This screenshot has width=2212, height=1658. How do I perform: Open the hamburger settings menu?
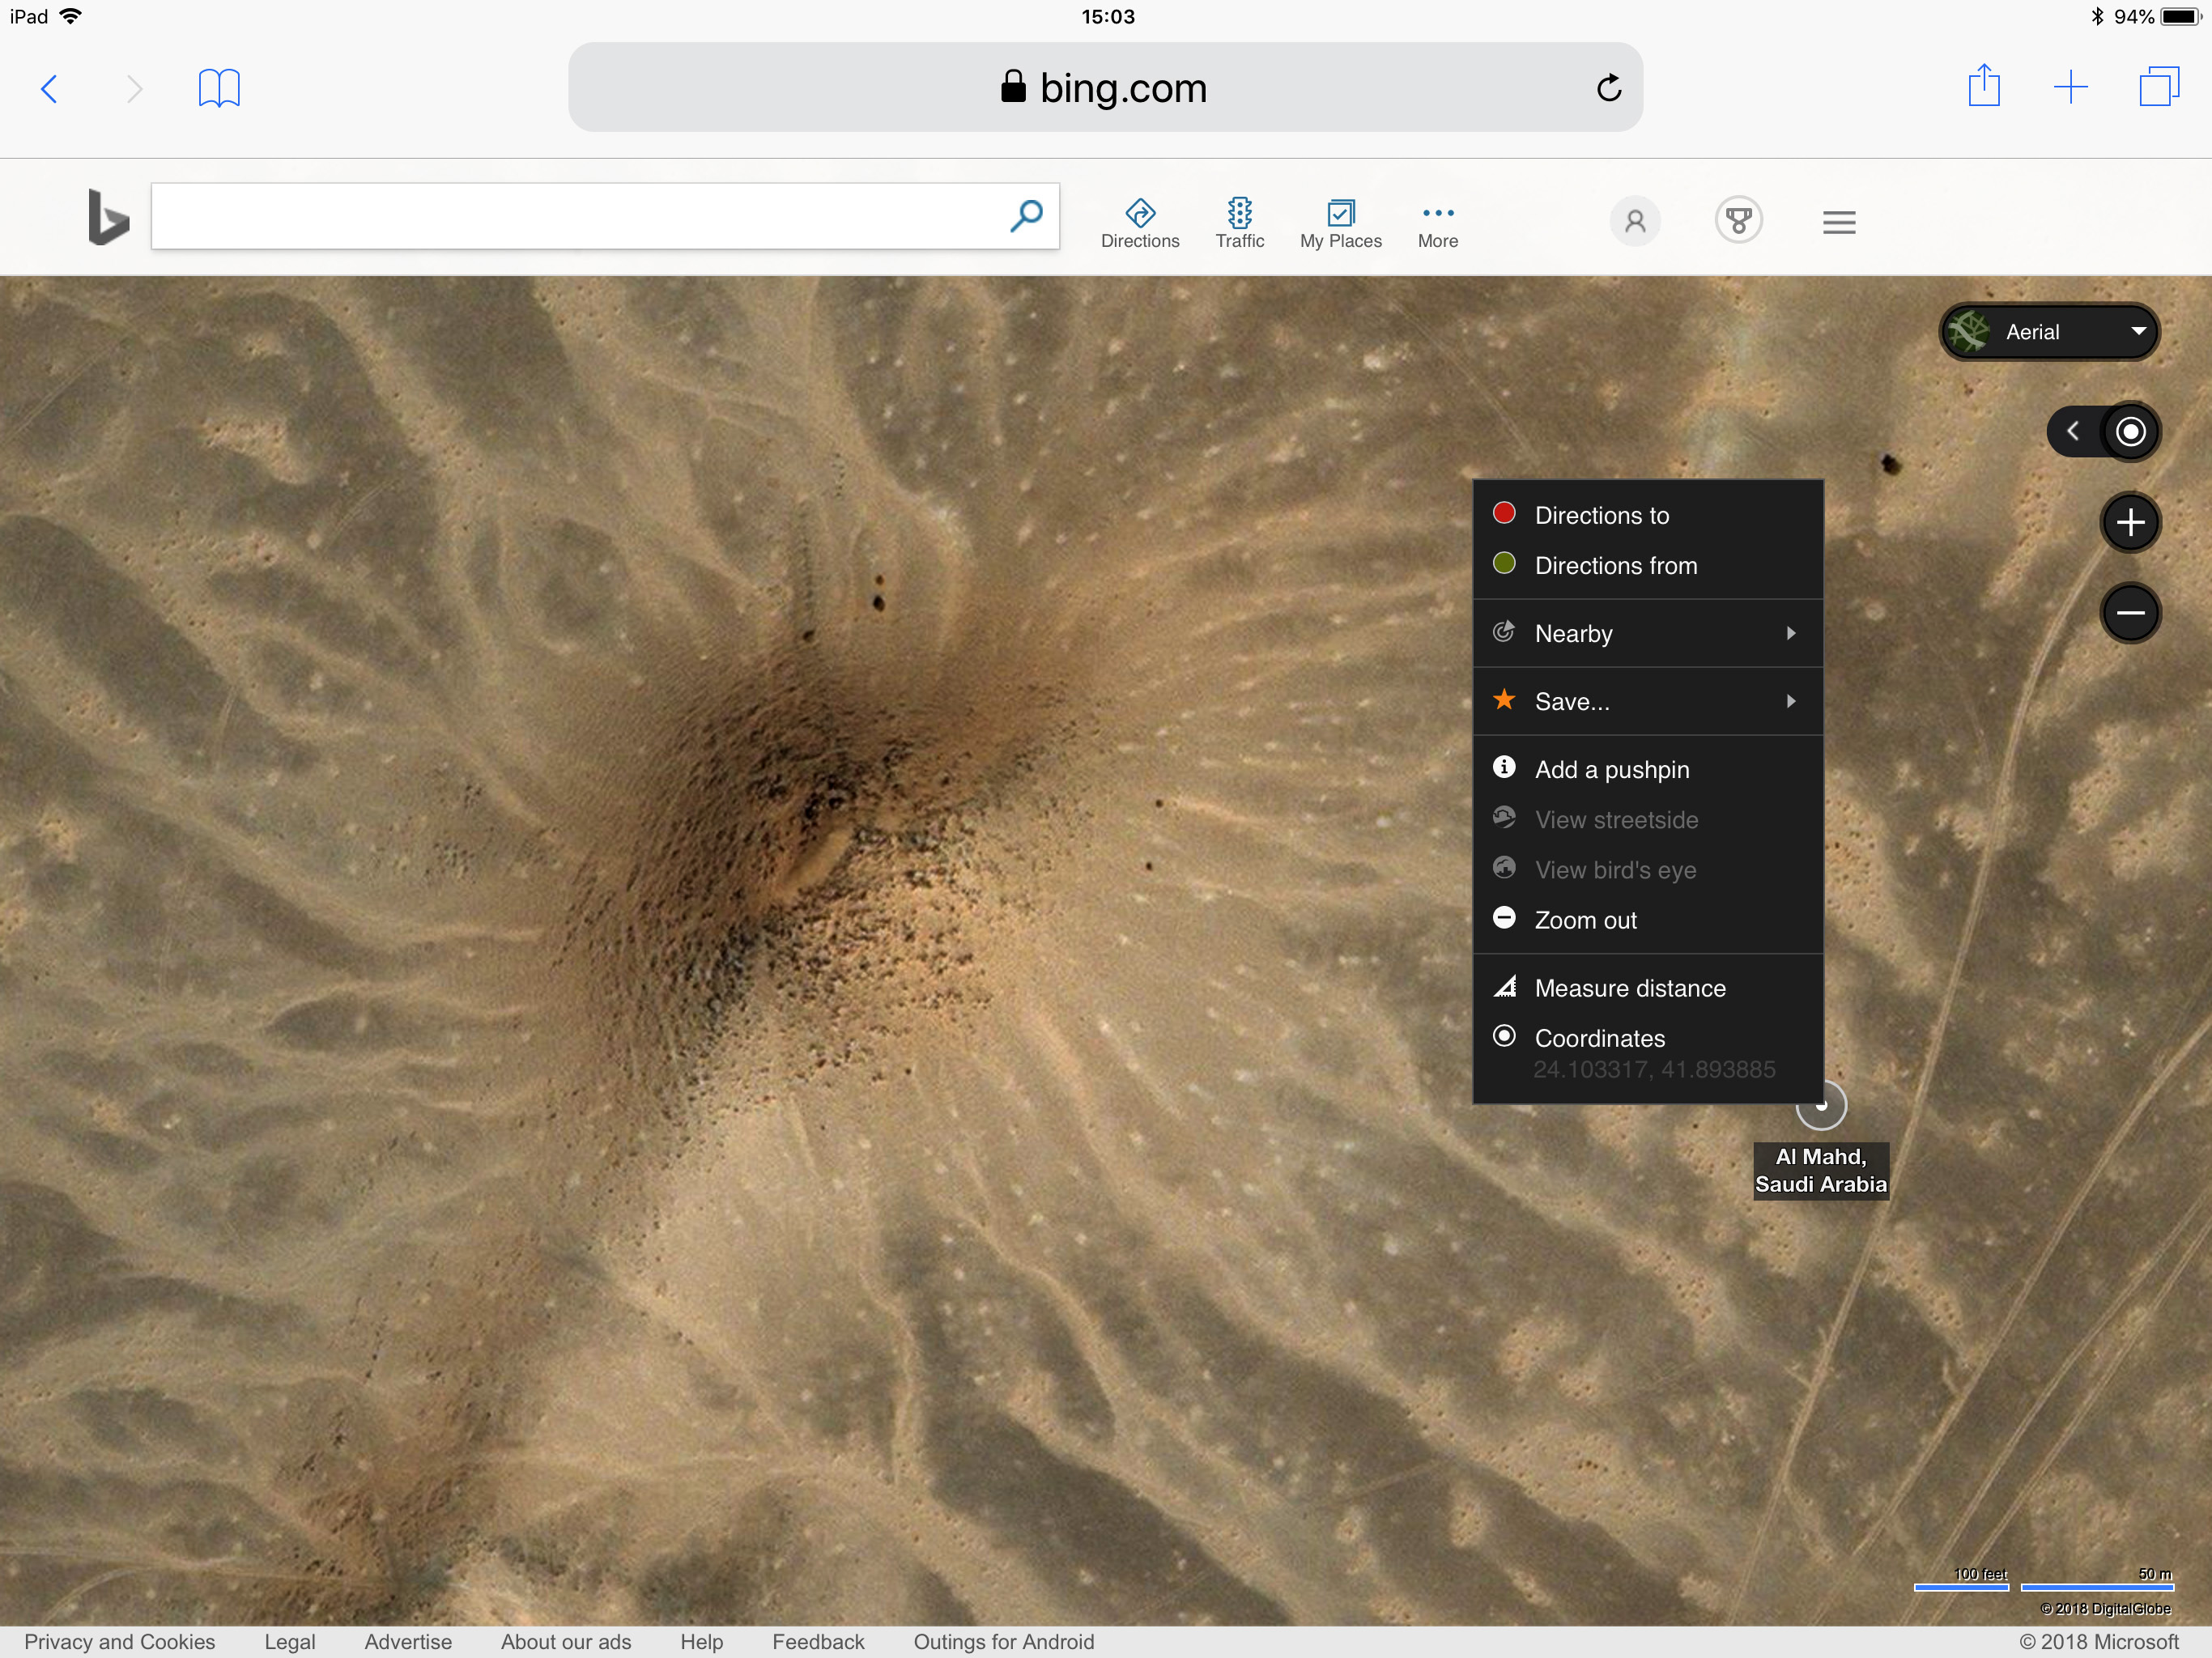click(1838, 222)
